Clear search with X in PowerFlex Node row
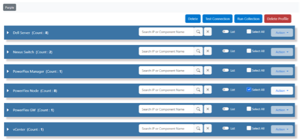 click(208, 90)
